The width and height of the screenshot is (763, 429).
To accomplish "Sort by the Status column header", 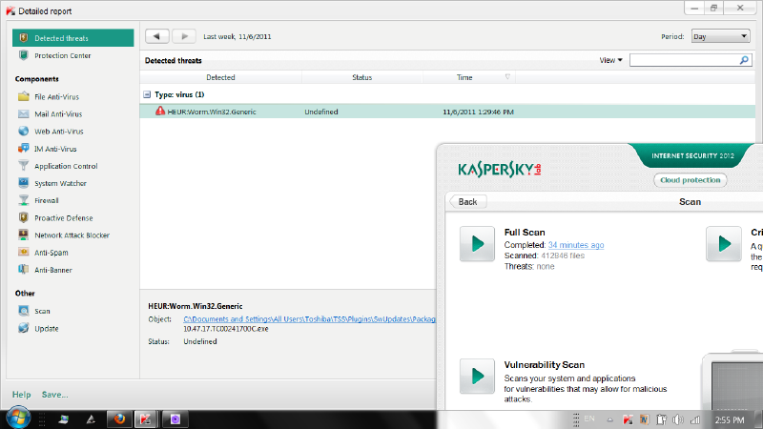I will coord(362,77).
